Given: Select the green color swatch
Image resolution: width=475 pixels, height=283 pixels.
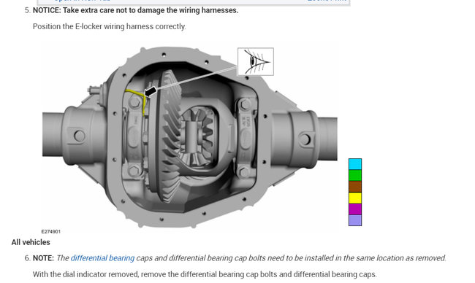Looking at the screenshot, I should click(x=355, y=175).
